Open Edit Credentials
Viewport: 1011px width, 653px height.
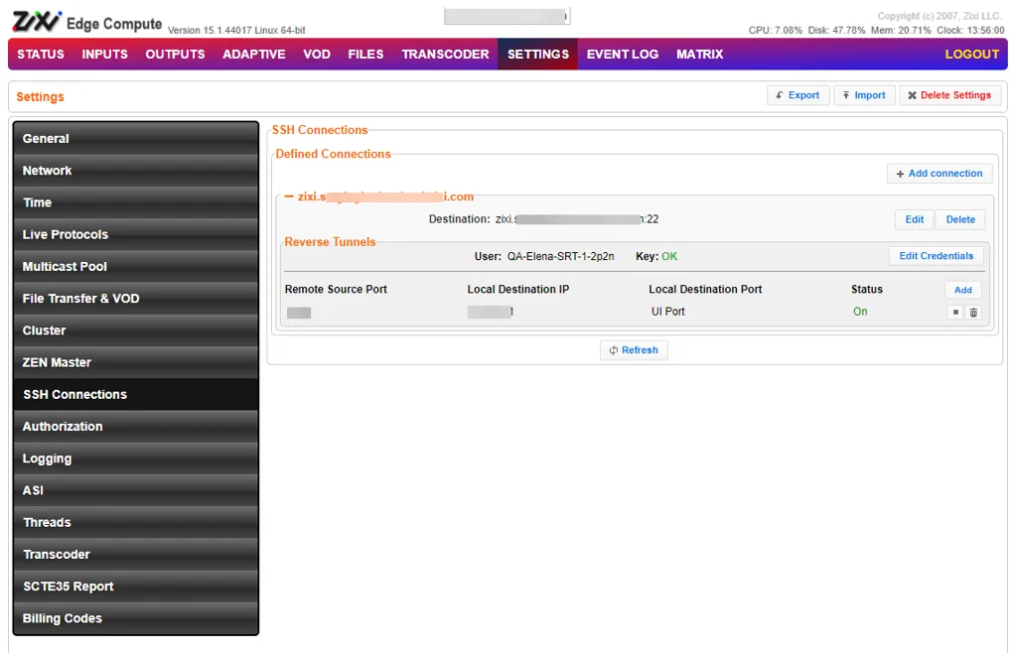937,256
